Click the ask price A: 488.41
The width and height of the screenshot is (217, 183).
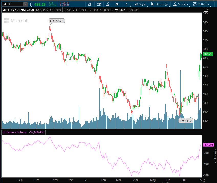coord(64,5)
